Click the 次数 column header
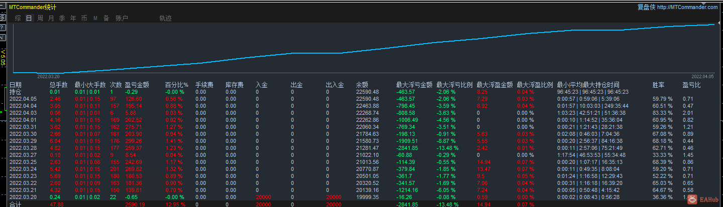This screenshot has height=207, width=723. point(116,85)
